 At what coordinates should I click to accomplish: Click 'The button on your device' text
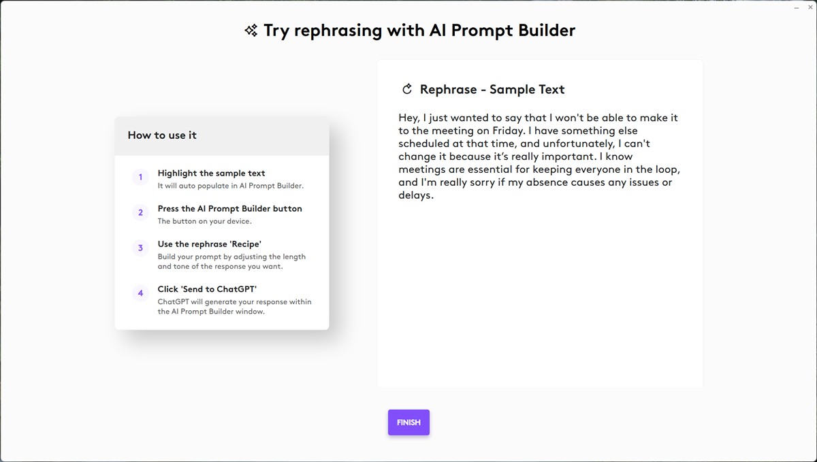(x=204, y=221)
